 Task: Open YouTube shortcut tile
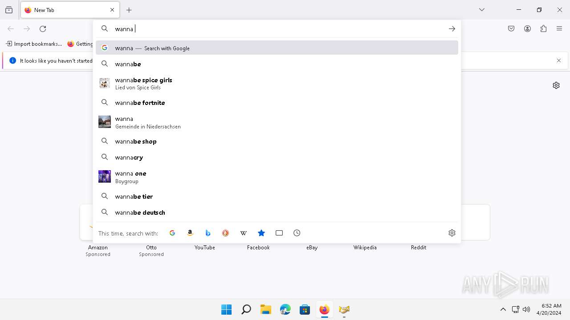point(205,248)
